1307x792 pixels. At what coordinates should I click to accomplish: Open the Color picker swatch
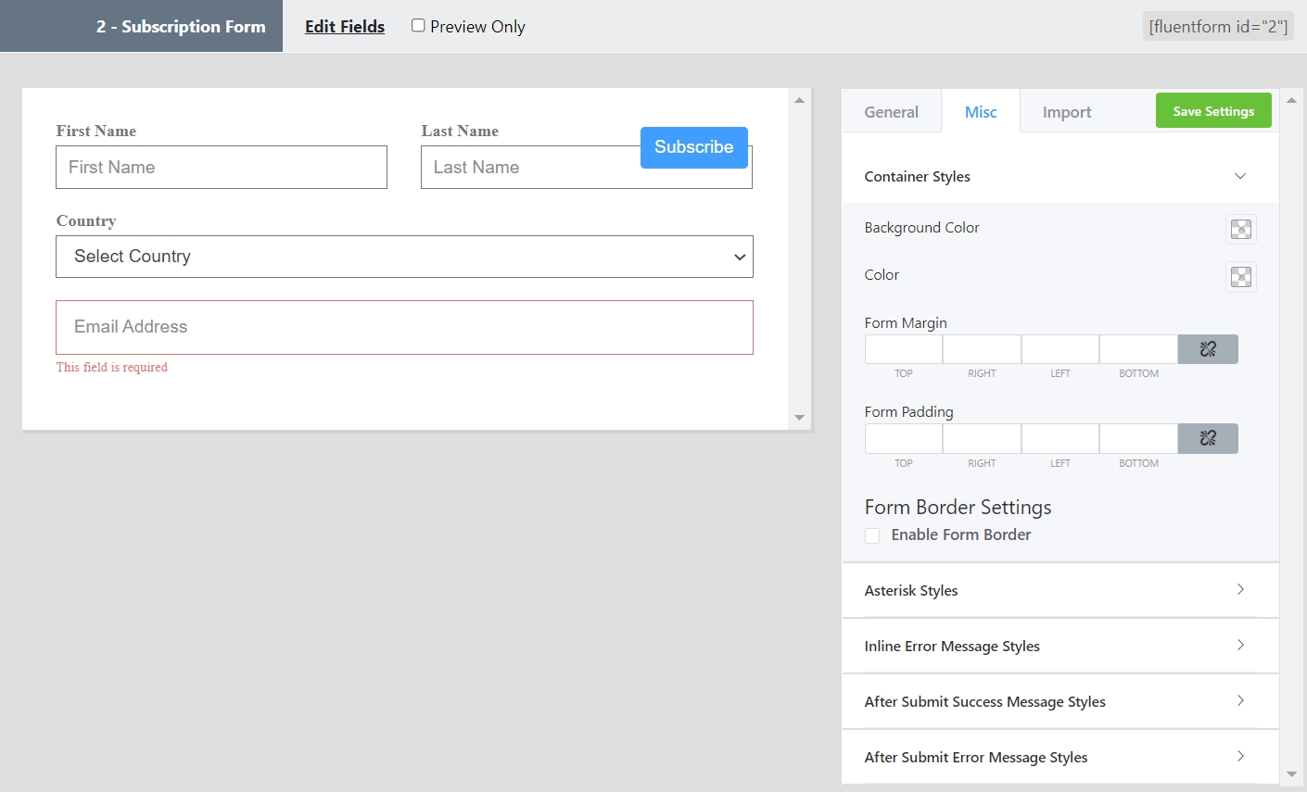pyautogui.click(x=1240, y=276)
